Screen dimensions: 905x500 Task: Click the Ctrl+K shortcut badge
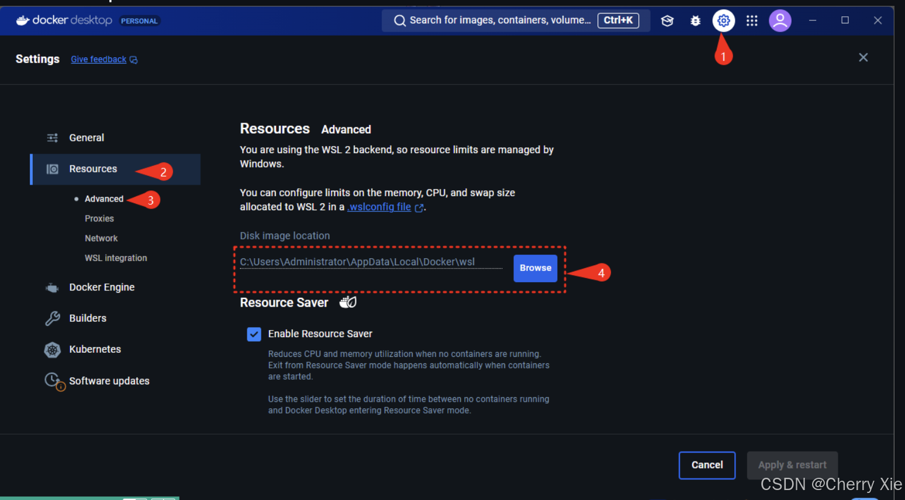tap(618, 20)
